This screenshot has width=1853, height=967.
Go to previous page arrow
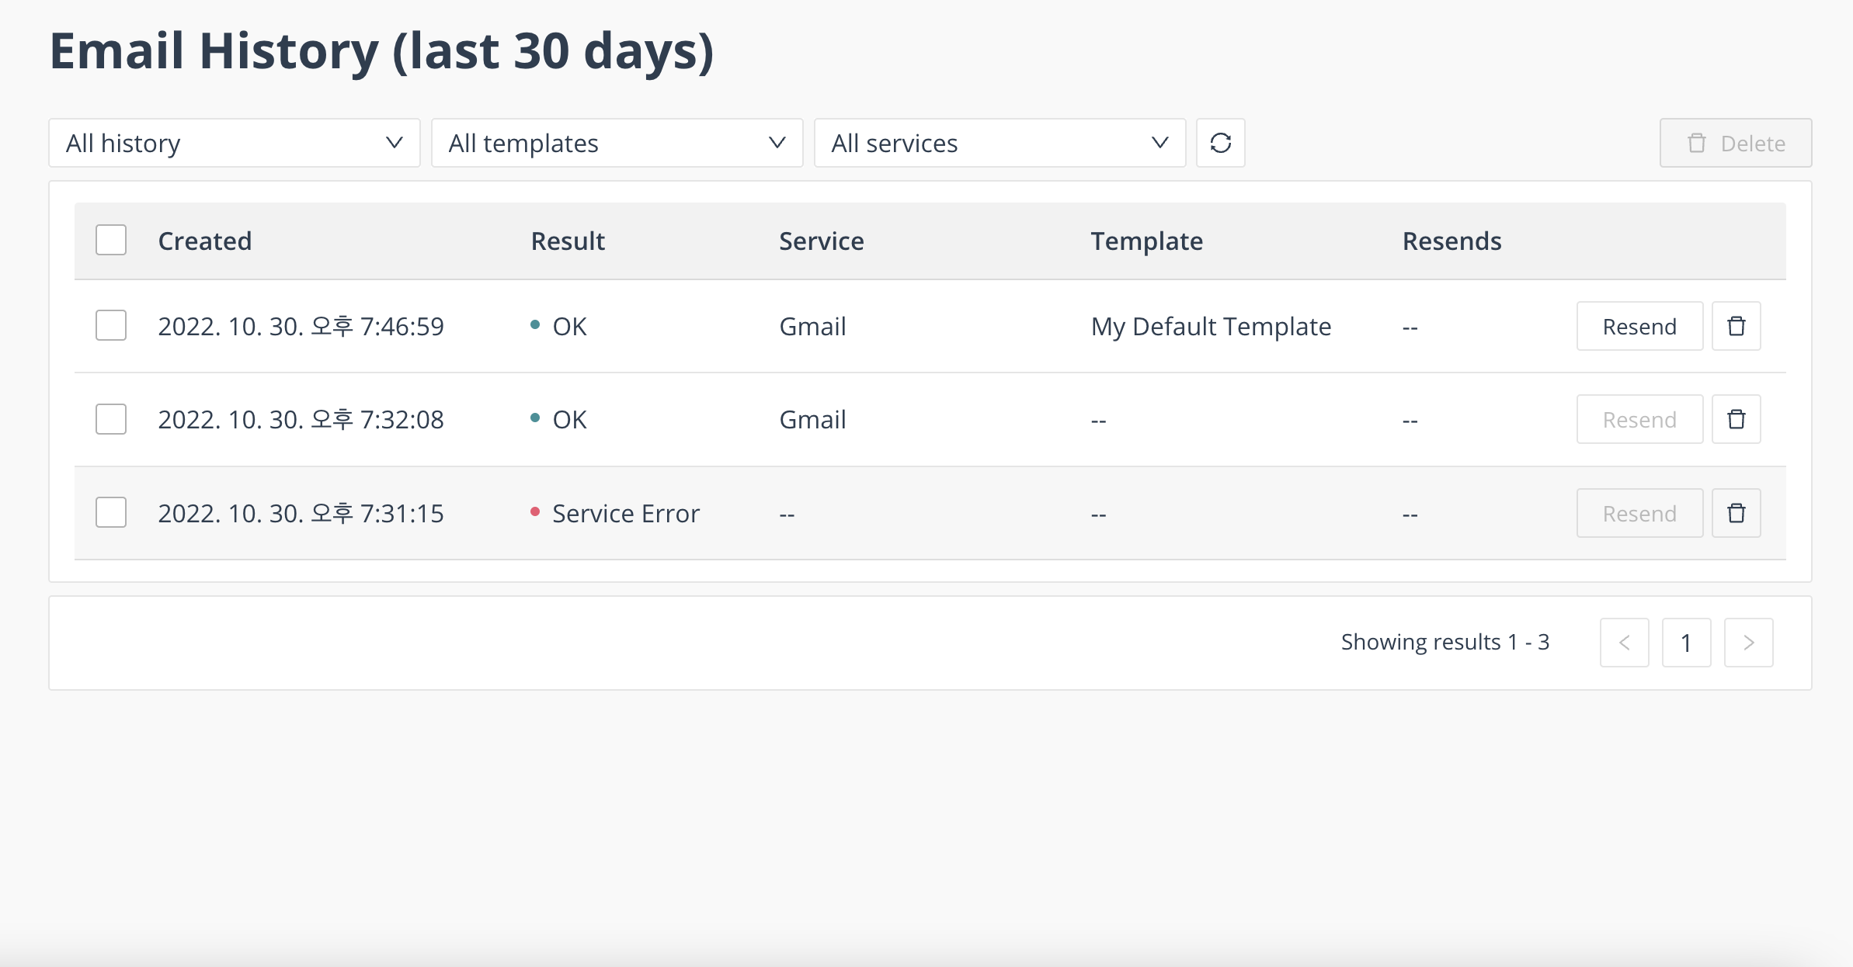(1624, 643)
